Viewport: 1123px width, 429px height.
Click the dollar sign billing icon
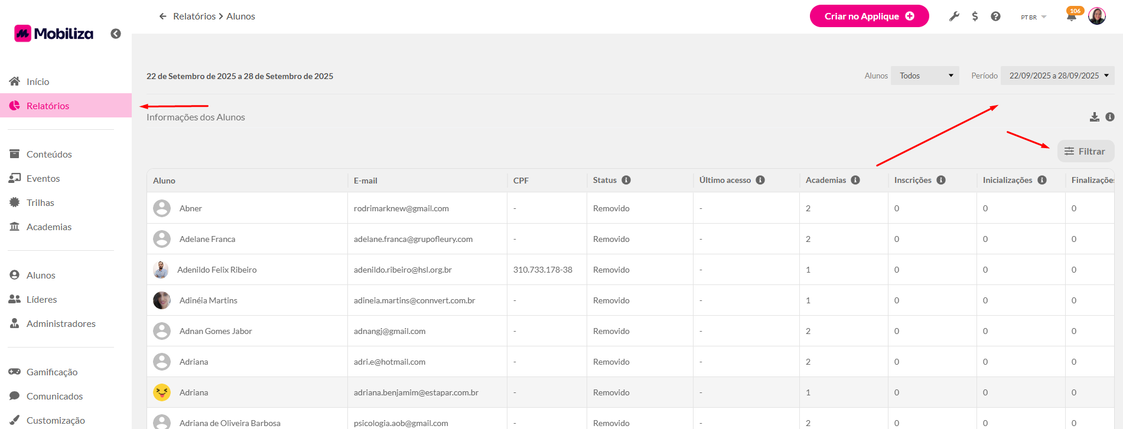(x=975, y=17)
